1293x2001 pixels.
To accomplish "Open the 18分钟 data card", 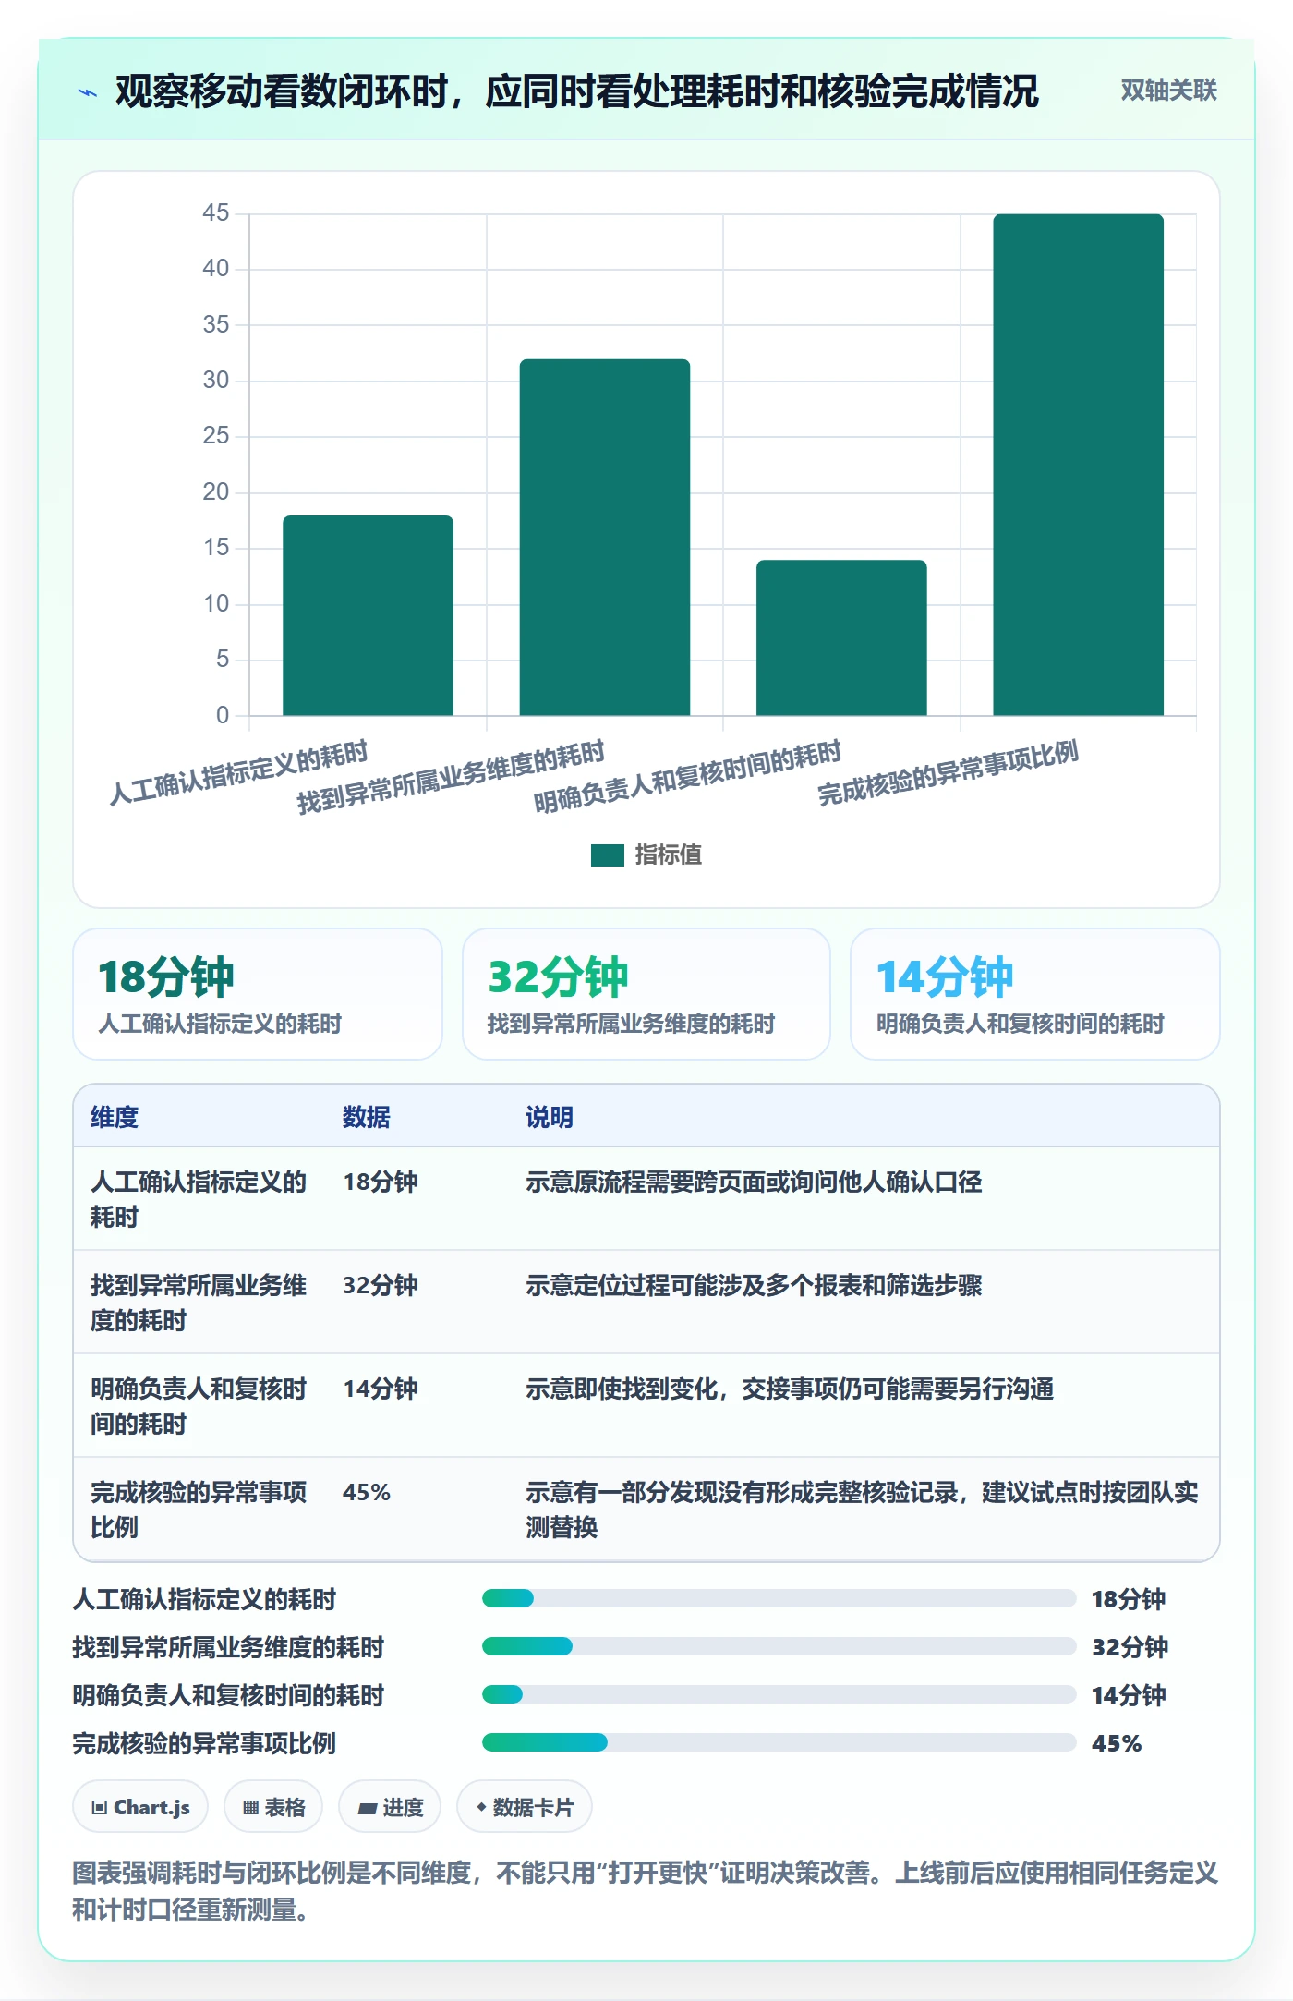I will coord(258,994).
